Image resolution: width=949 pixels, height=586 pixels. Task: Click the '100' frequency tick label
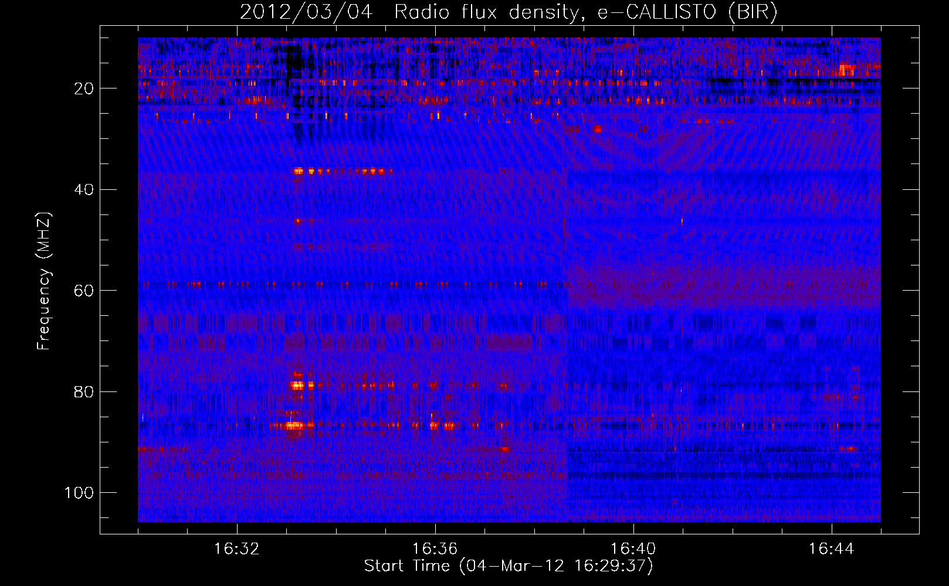[x=79, y=493]
